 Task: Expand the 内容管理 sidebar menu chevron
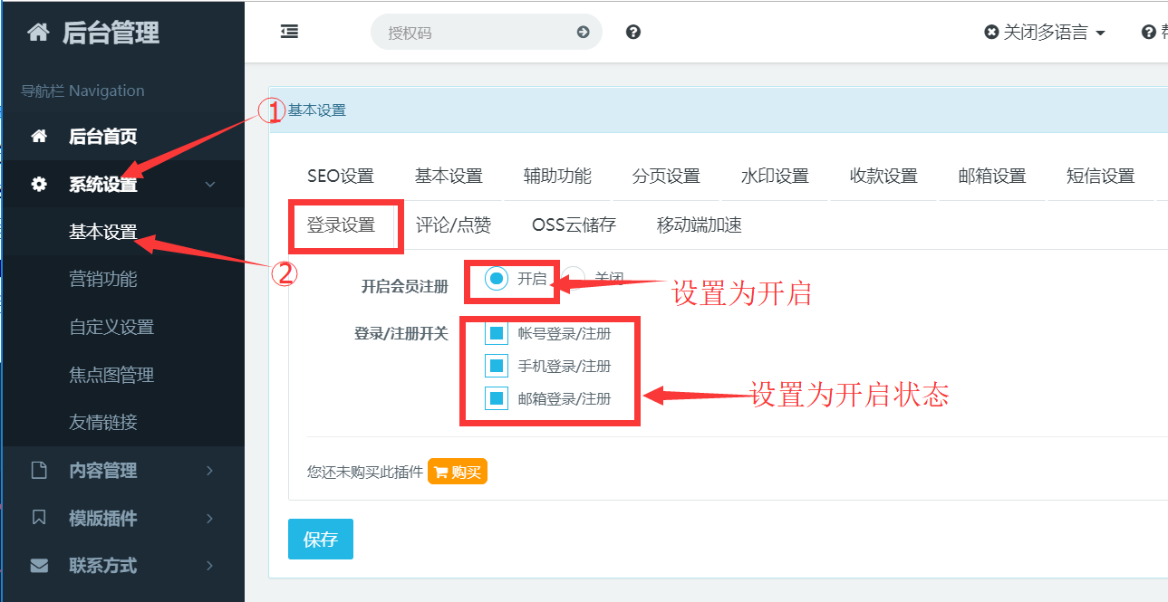[x=209, y=471]
